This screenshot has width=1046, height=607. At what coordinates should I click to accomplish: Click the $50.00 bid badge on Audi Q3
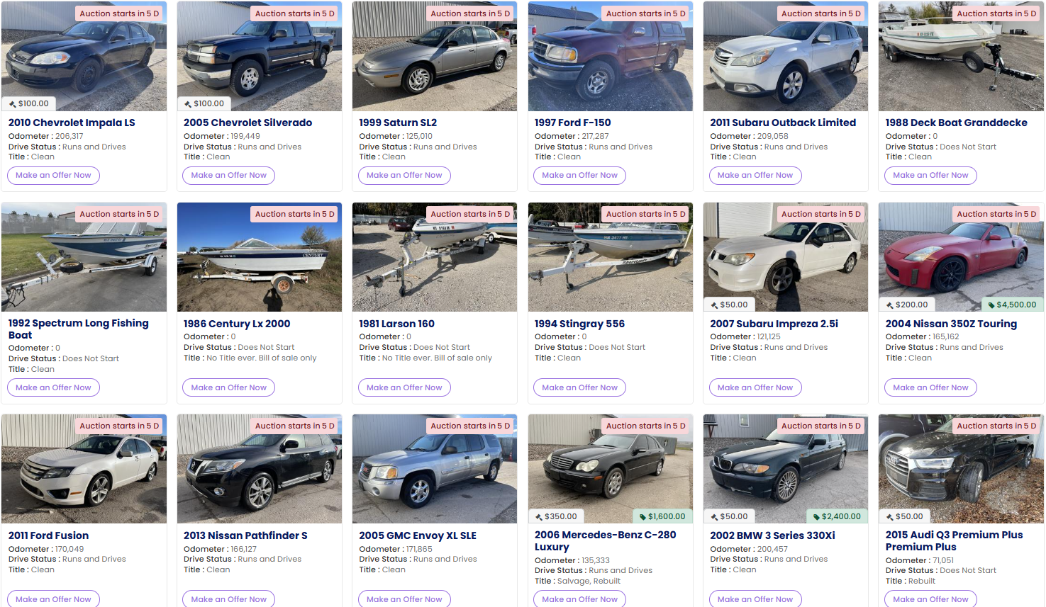(905, 516)
